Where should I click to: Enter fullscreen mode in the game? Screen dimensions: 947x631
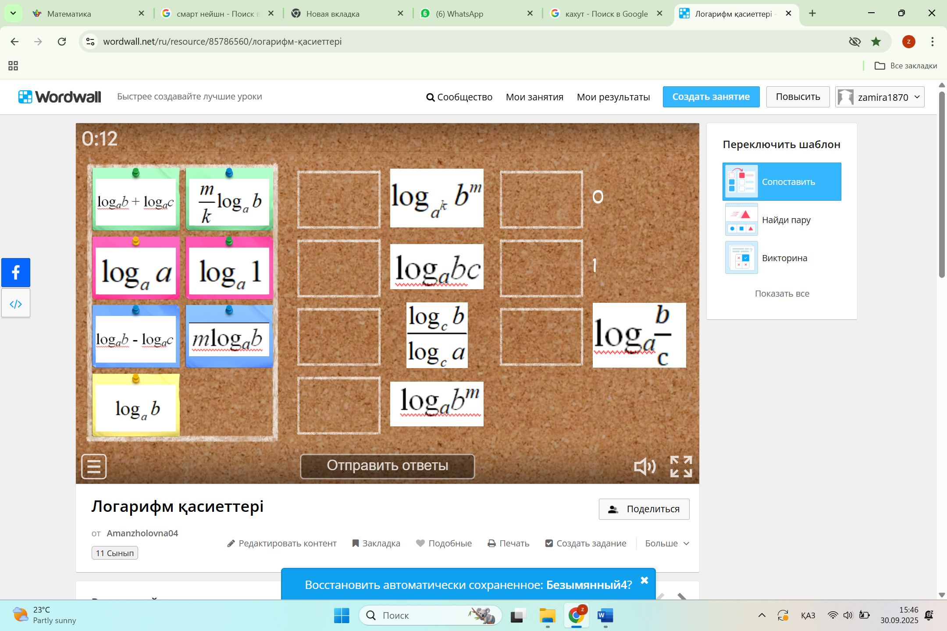click(x=681, y=467)
